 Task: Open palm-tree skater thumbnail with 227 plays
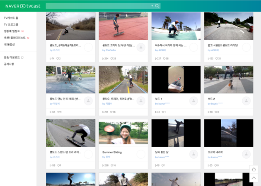point(176,26)
